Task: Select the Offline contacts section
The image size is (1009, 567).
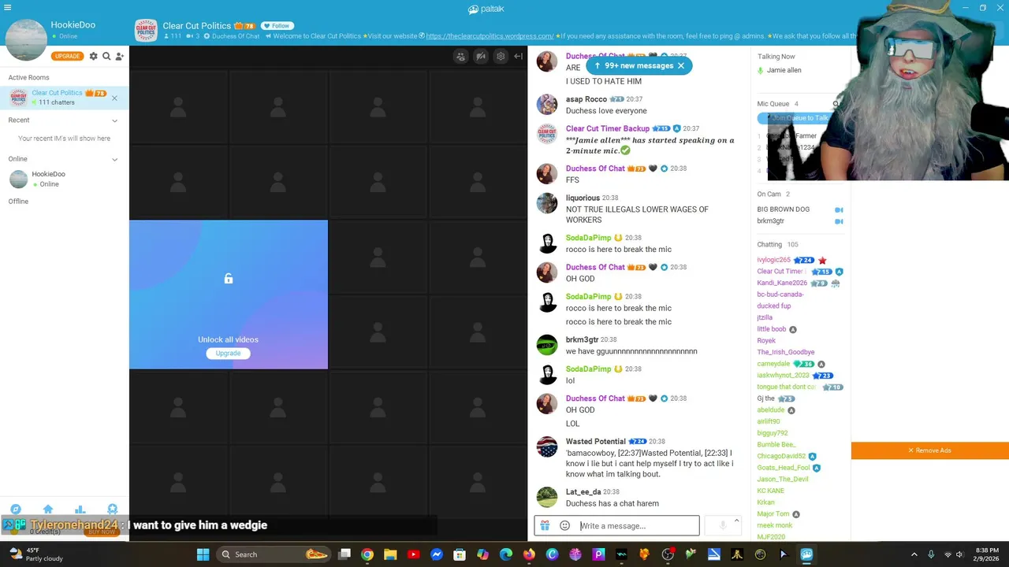Action: [18, 202]
